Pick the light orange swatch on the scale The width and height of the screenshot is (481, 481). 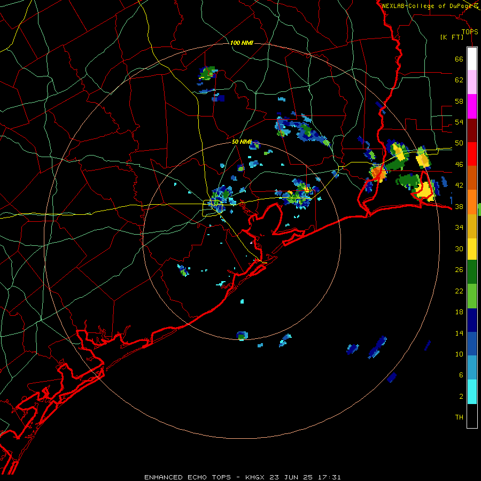[x=472, y=201]
